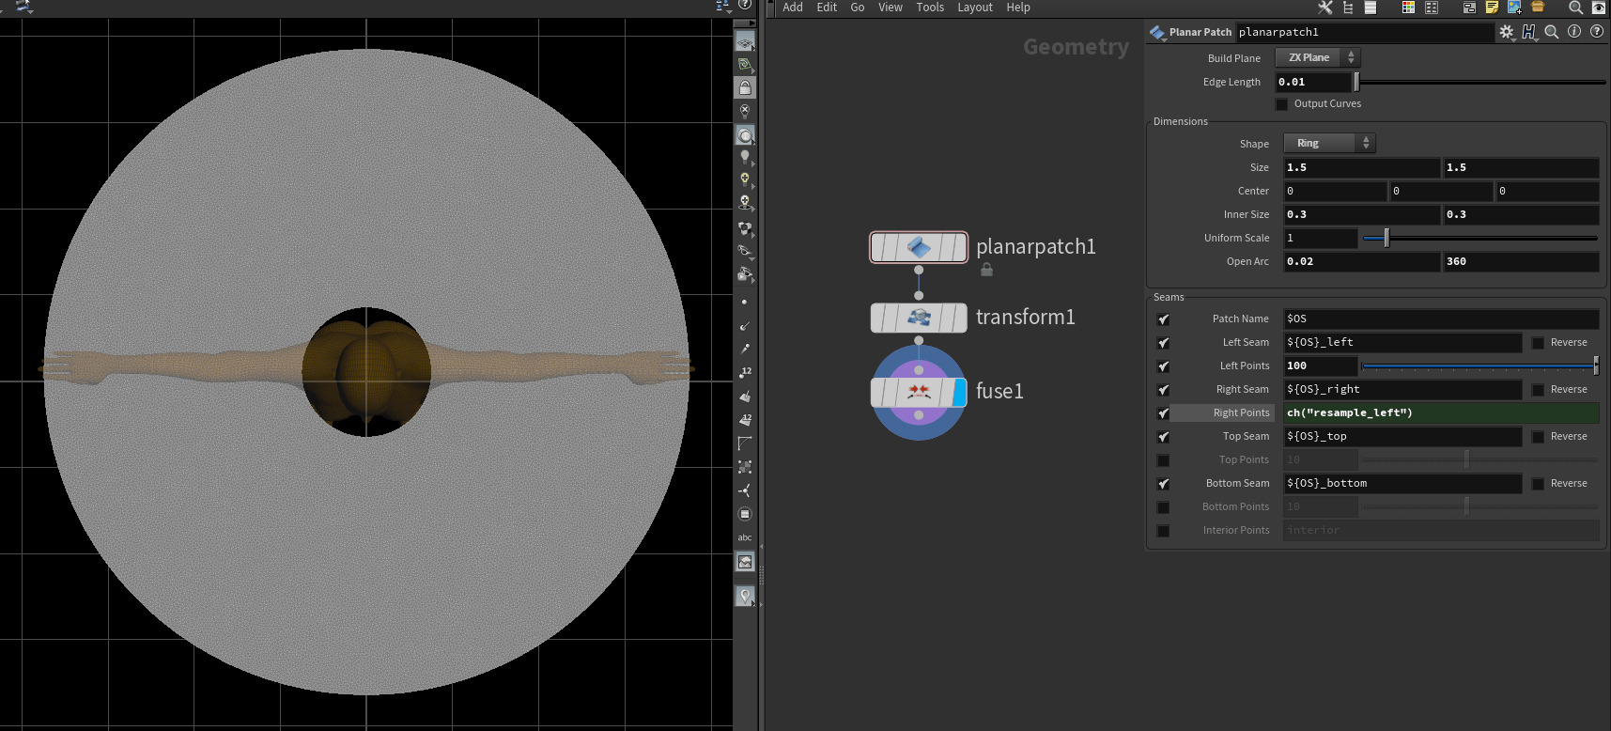This screenshot has height=731, width=1611.
Task: Add a background image to the network
Action: (1514, 8)
